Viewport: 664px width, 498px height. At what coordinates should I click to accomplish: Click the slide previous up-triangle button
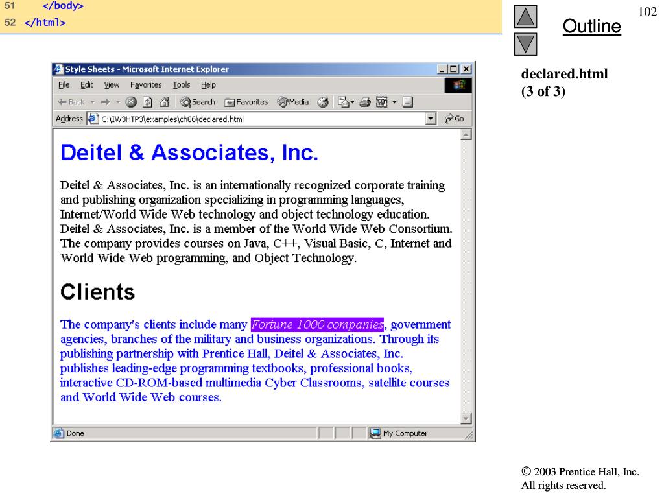pos(525,17)
